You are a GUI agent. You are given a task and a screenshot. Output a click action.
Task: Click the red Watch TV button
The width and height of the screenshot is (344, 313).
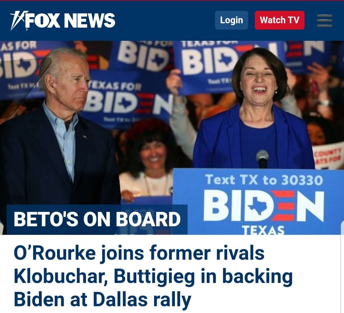(280, 20)
